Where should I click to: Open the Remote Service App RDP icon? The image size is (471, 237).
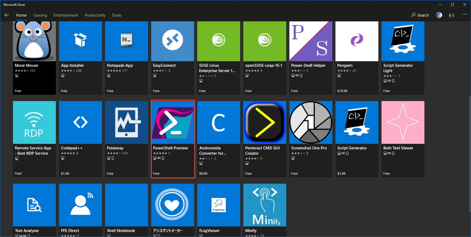pos(34,122)
